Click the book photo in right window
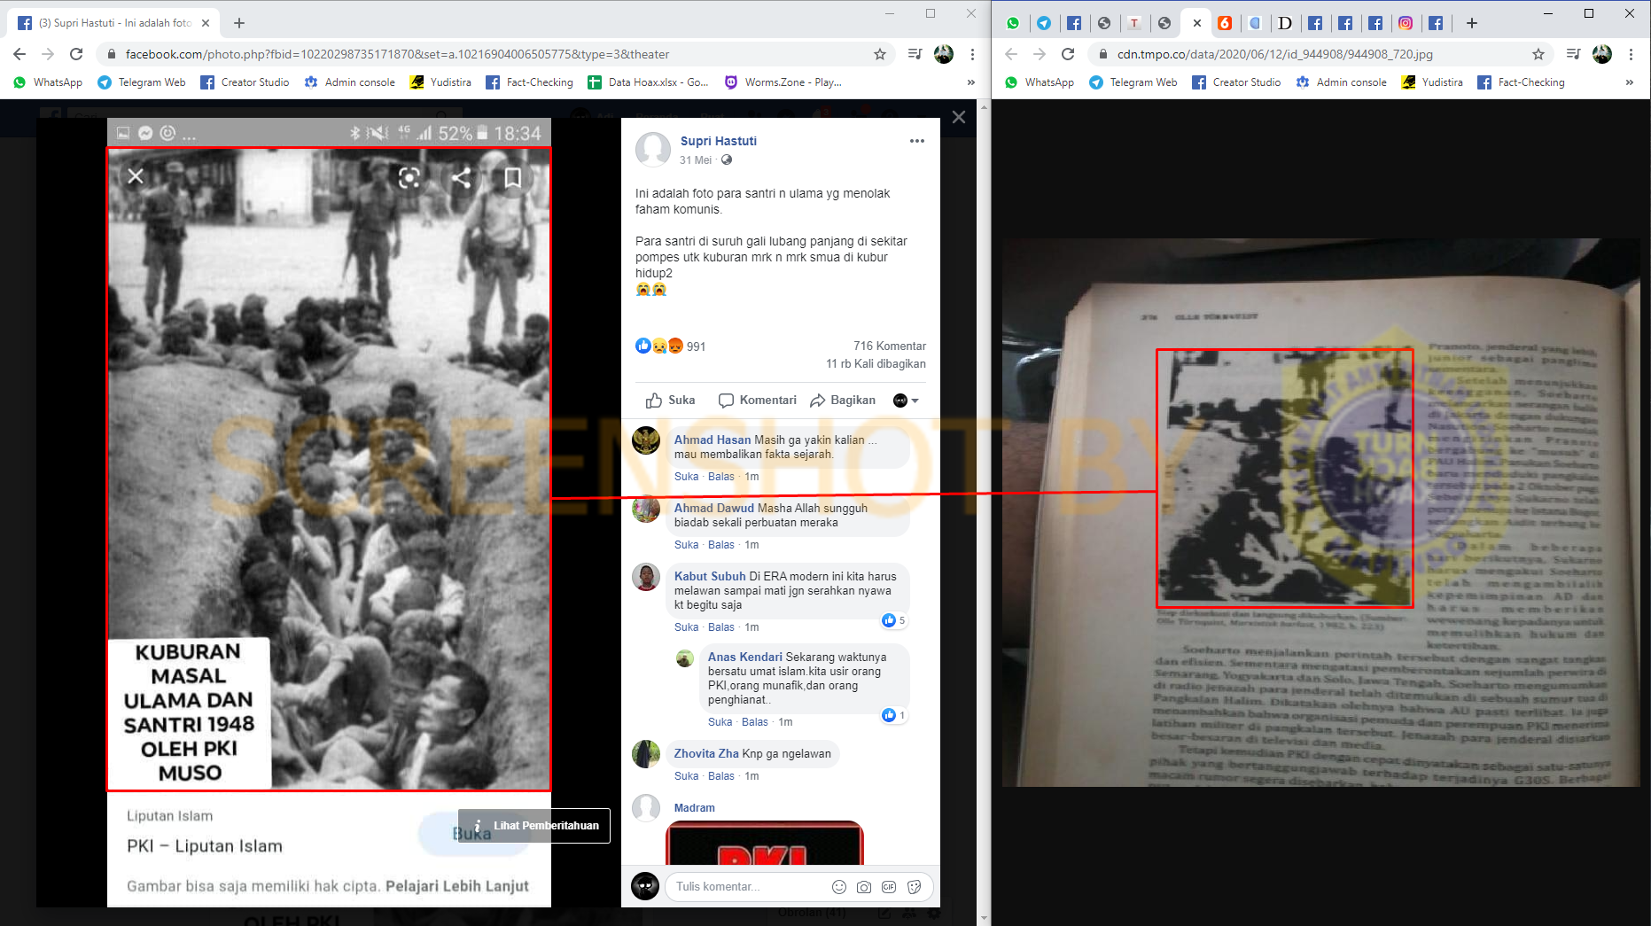This screenshot has width=1651, height=926. tap(1320, 512)
